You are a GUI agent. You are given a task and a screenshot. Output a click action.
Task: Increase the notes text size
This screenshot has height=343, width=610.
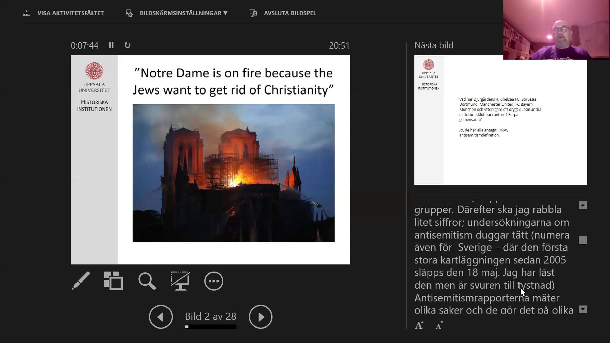click(x=419, y=325)
